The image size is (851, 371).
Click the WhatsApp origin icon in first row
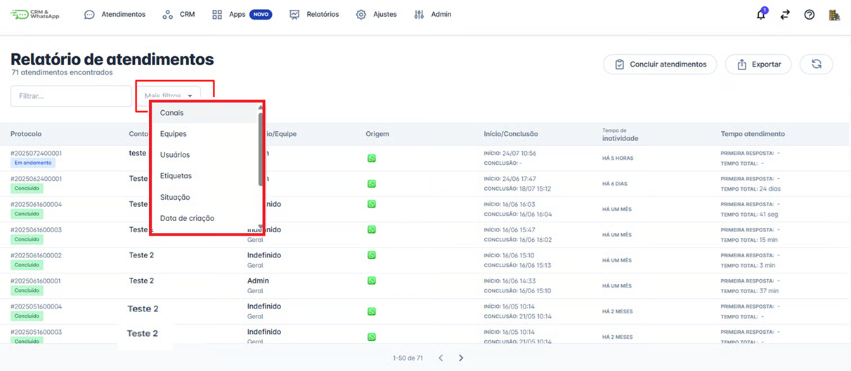tap(372, 158)
